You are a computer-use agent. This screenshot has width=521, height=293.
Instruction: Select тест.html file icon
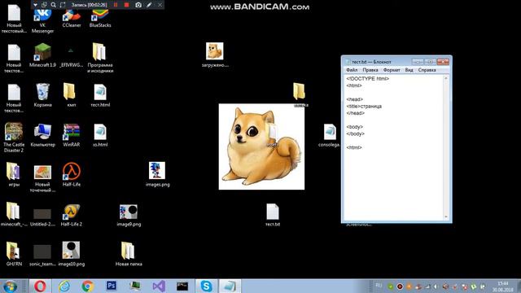pos(100,95)
